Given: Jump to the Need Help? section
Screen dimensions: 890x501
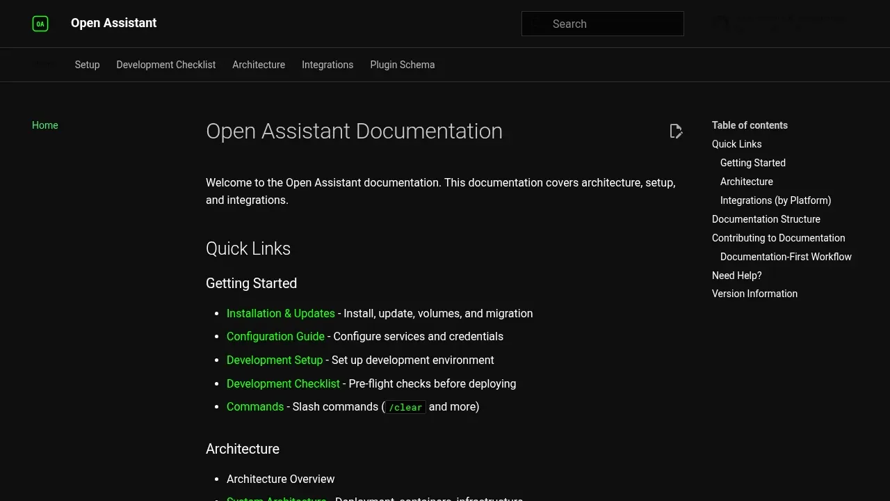Looking at the screenshot, I should [737, 276].
